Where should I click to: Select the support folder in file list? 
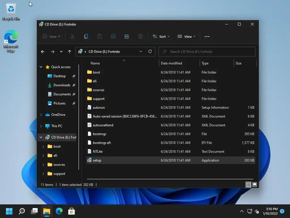tap(171, 98)
